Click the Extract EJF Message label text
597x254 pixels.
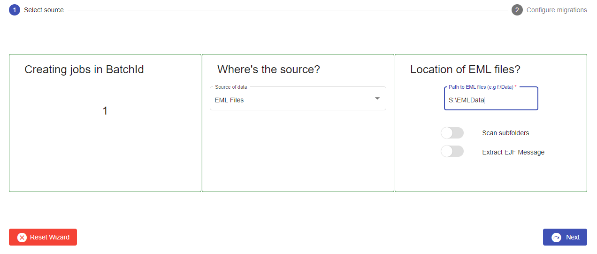(x=513, y=152)
